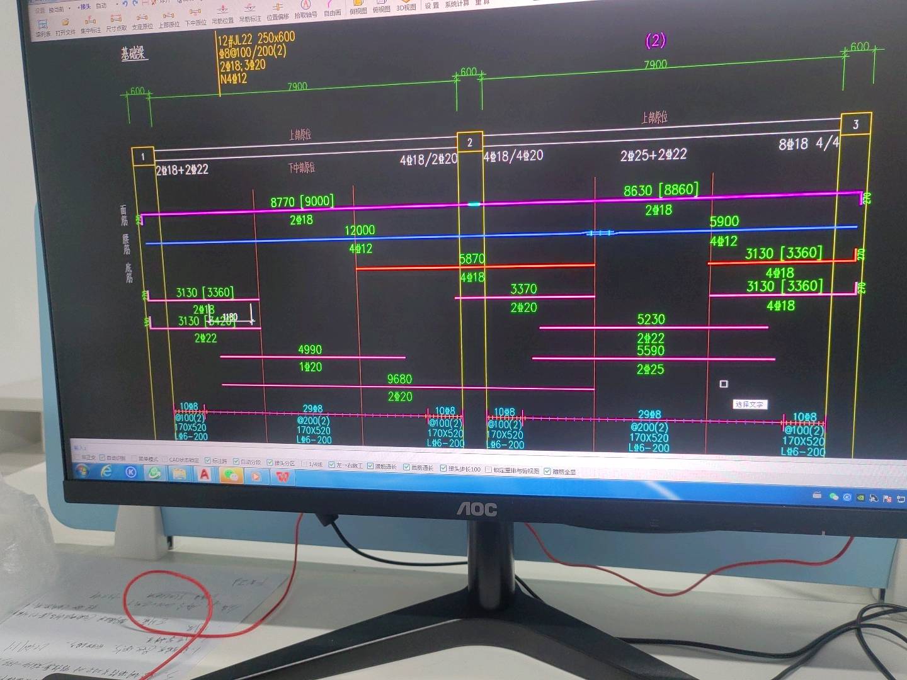Click the NVIDIA tray icon
907x680 pixels.
click(860, 498)
